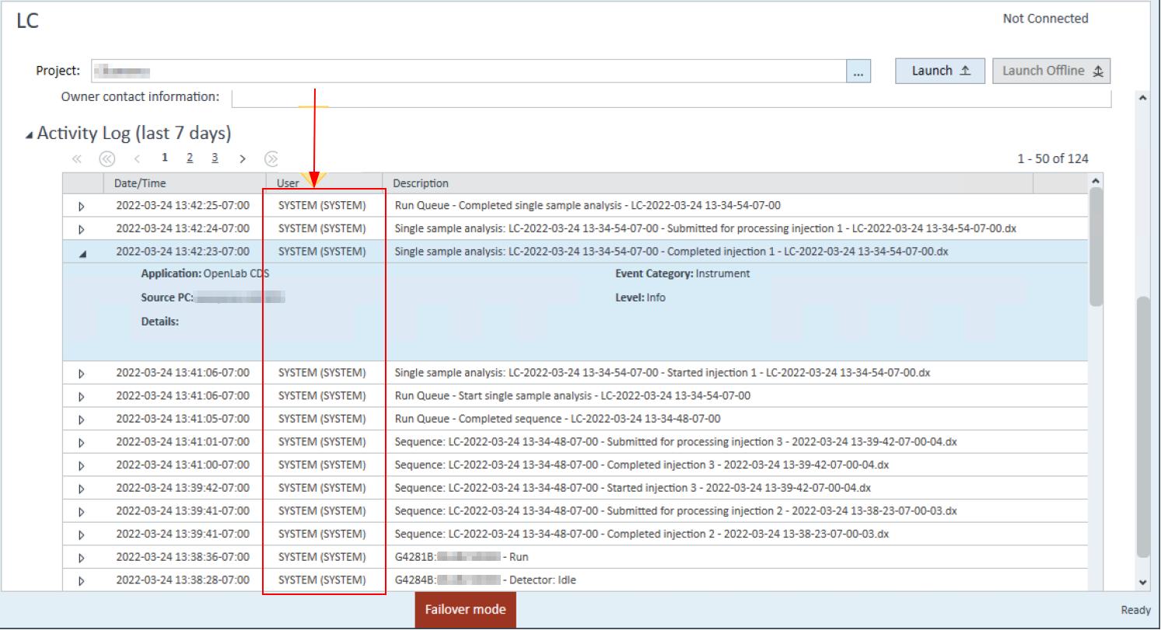Jump back several pages in log pager
Screen dimensions: 1161x630
[x=107, y=158]
